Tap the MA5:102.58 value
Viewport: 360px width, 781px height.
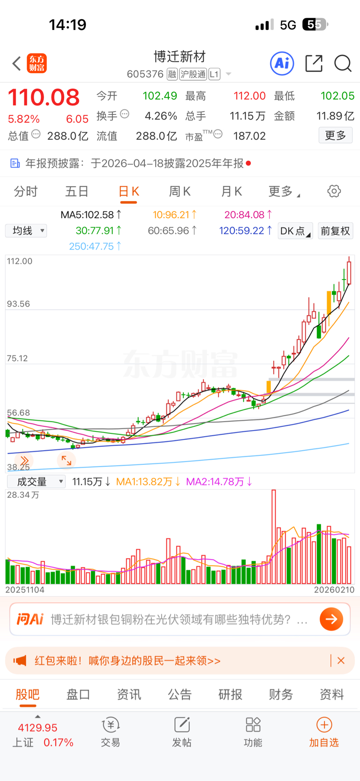pyautogui.click(x=91, y=215)
